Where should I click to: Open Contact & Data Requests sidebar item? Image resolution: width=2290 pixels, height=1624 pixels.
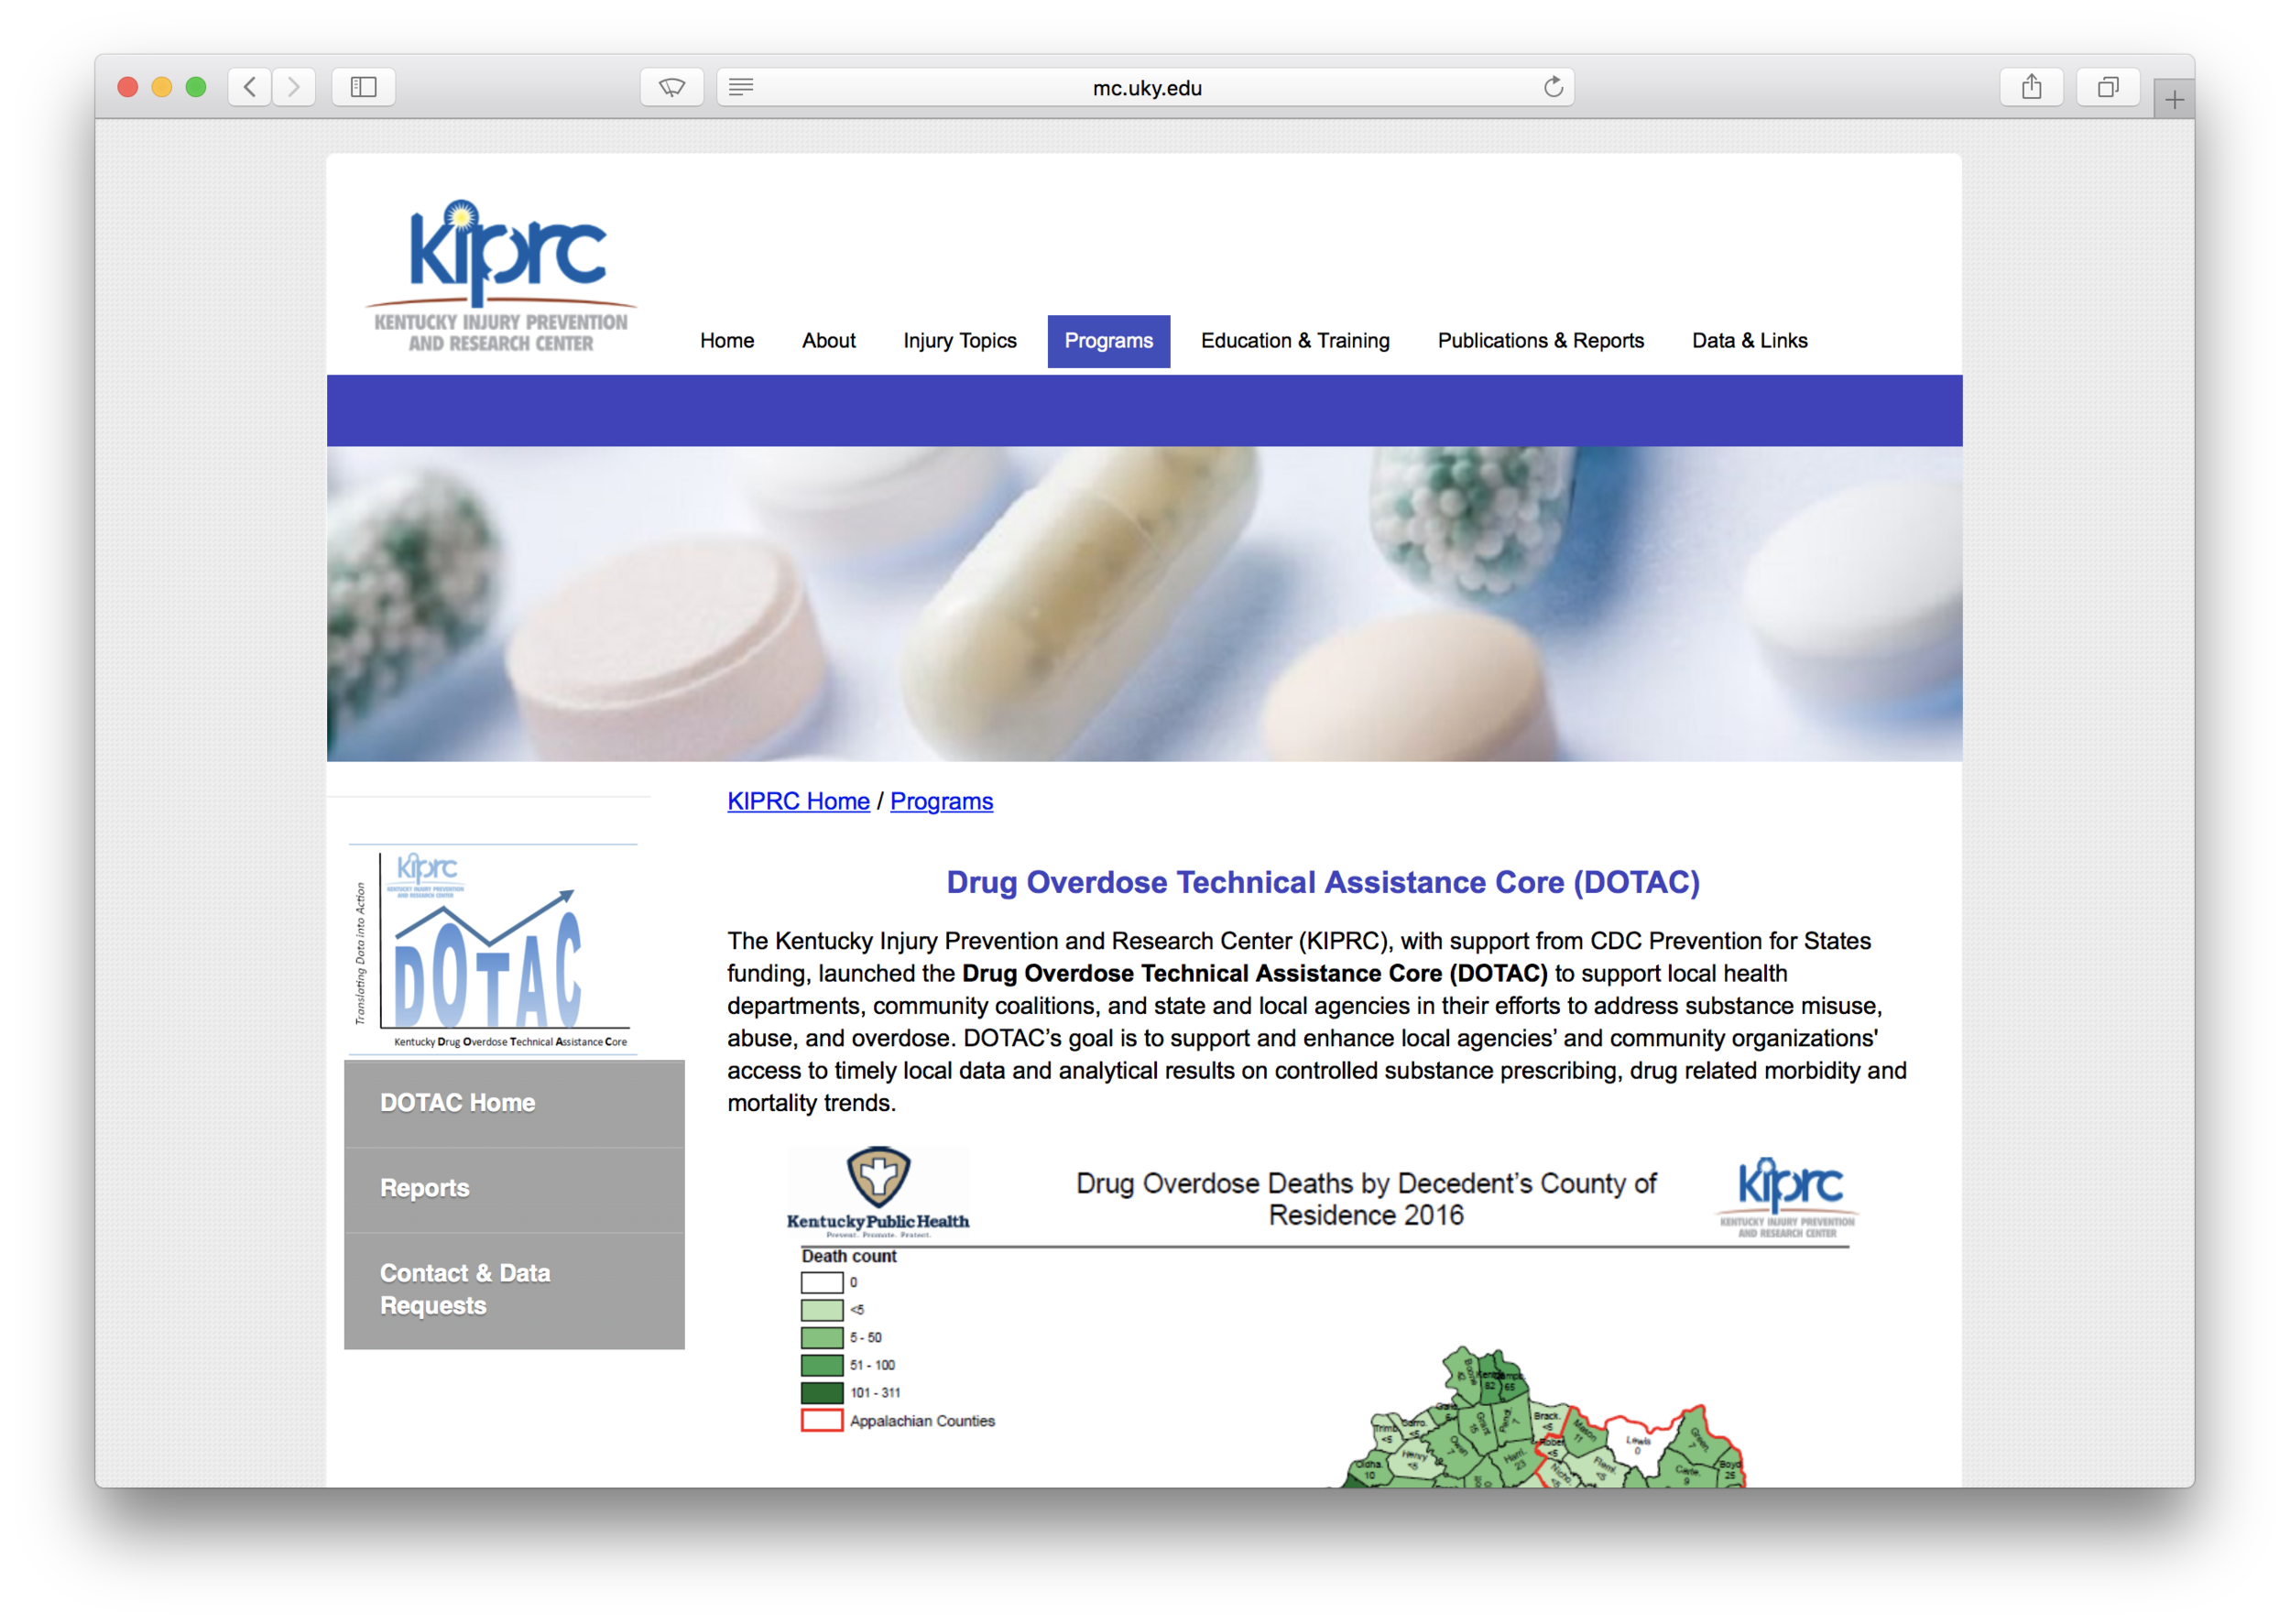coord(514,1290)
